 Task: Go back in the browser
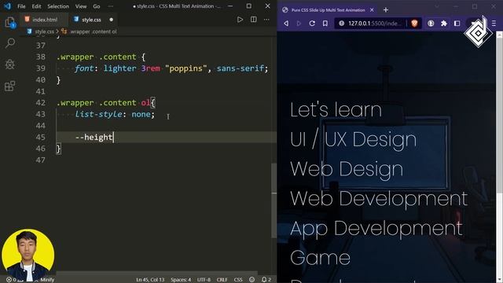(x=286, y=23)
